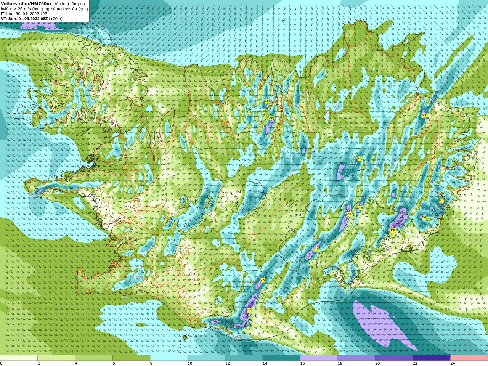
Task: Click the lavender 16–18 m/s legend swatch
Action: [x=319, y=358]
